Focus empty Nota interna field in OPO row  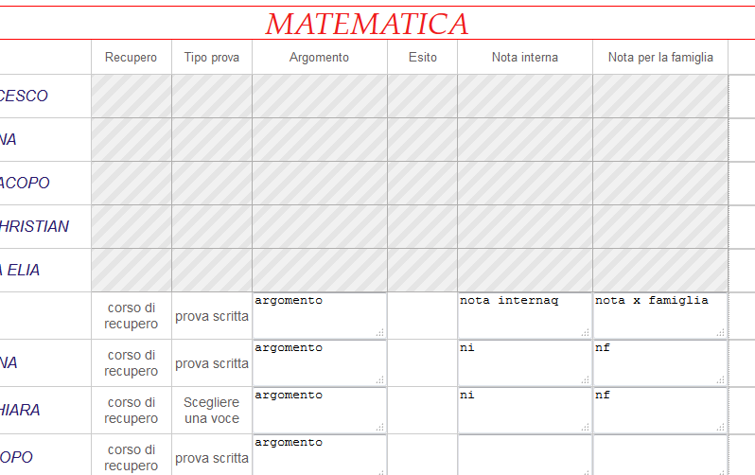click(525, 455)
